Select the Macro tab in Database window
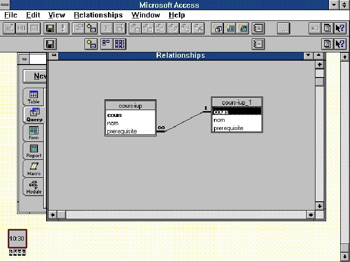The width and height of the screenshot is (350, 262). [34, 169]
